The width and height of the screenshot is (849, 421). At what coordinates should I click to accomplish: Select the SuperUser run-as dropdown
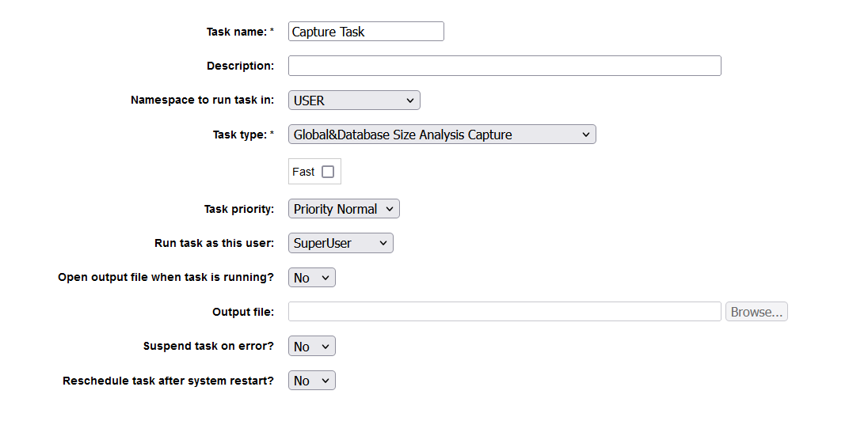(341, 243)
